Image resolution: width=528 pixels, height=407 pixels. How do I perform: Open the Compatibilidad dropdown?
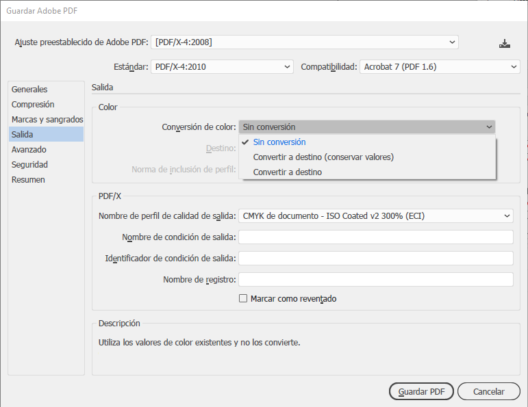pos(440,66)
